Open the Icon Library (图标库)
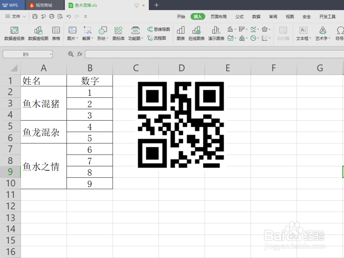 pyautogui.click(x=118, y=33)
